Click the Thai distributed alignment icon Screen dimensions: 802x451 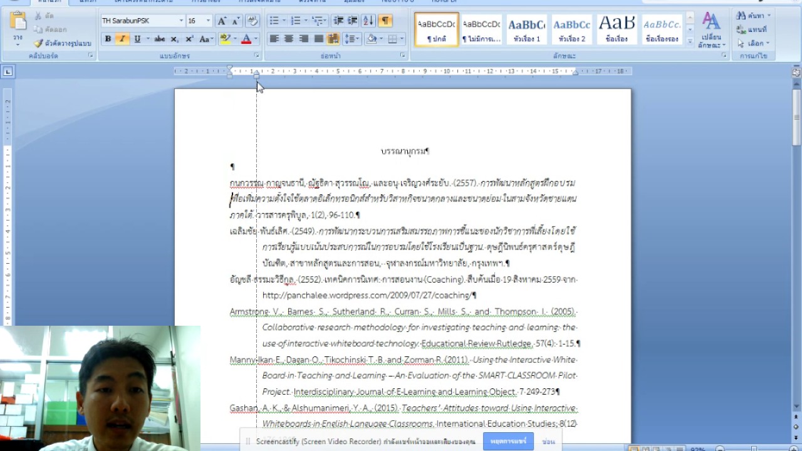point(333,39)
